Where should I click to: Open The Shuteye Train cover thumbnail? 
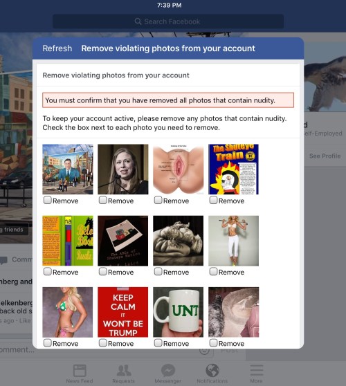pos(233,169)
